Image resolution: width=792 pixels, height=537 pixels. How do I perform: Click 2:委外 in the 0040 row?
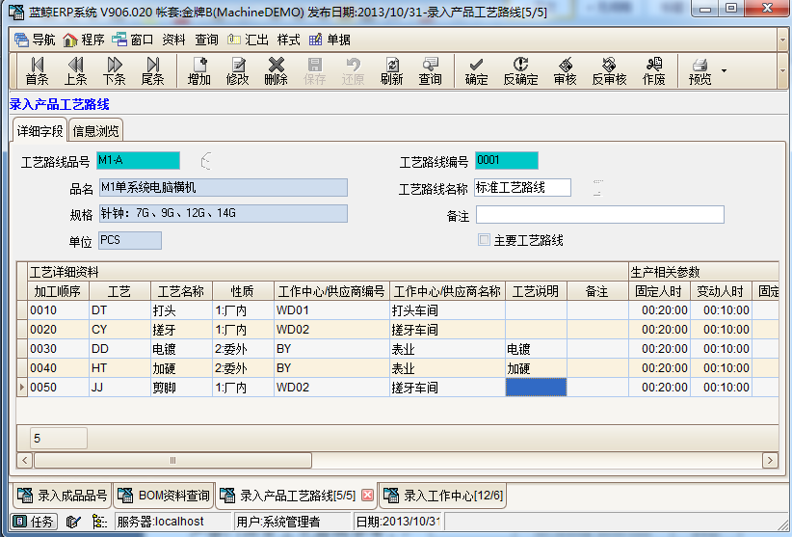[x=243, y=367]
